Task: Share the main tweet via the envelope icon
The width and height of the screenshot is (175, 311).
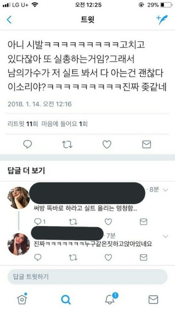Action: coord(147,144)
